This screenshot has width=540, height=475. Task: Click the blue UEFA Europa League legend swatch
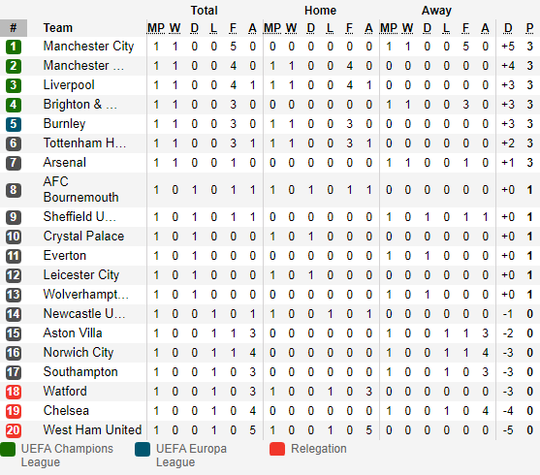pyautogui.click(x=143, y=449)
